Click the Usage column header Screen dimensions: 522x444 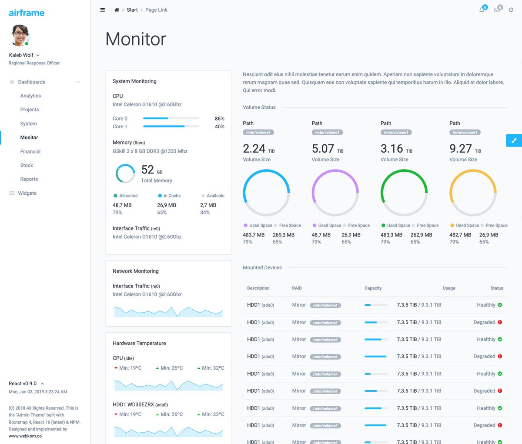(x=449, y=288)
